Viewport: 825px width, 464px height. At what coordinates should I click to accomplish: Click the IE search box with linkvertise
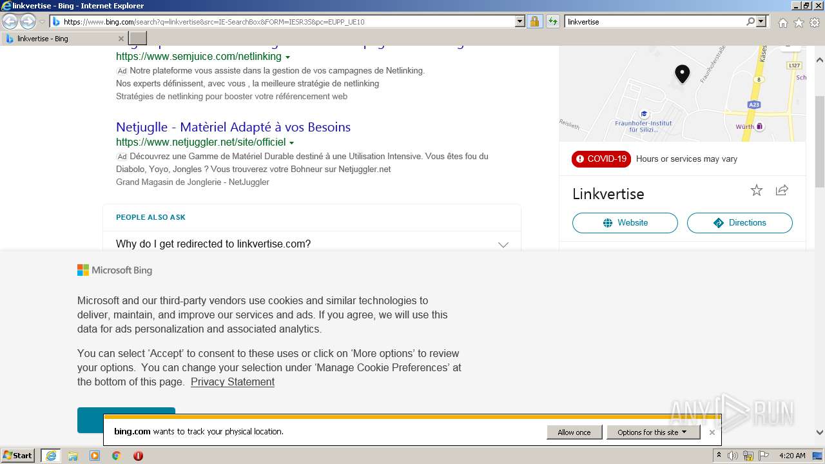pyautogui.click(x=654, y=21)
